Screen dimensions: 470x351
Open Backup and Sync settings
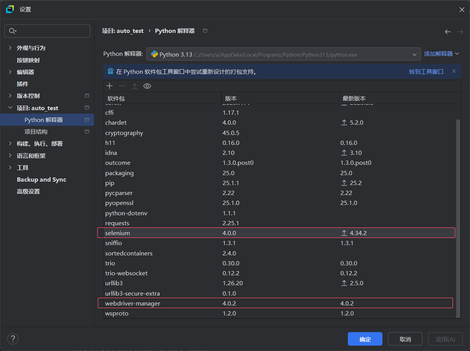tap(41, 179)
